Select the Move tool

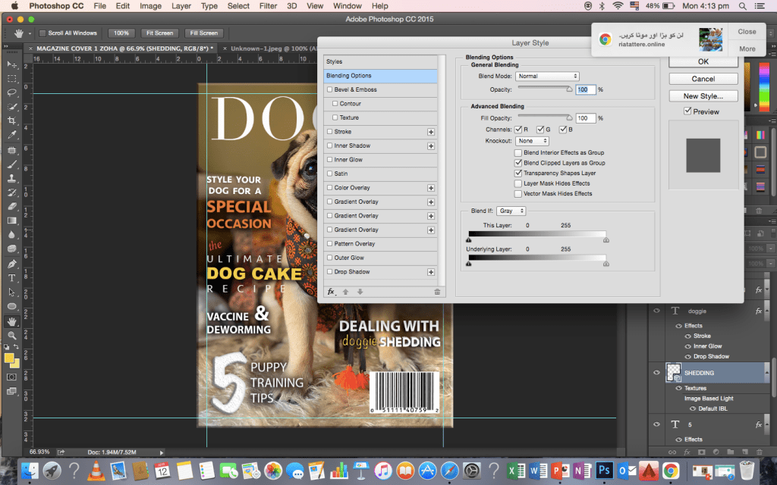pos(12,65)
